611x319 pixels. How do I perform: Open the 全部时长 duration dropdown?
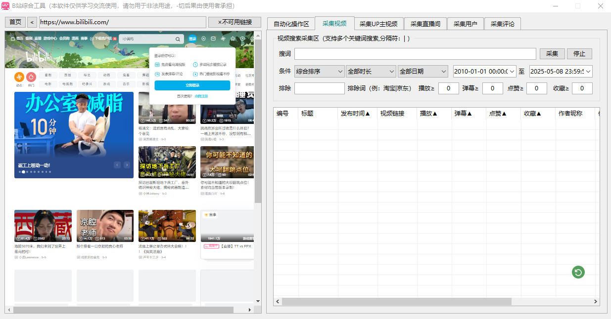tap(371, 71)
